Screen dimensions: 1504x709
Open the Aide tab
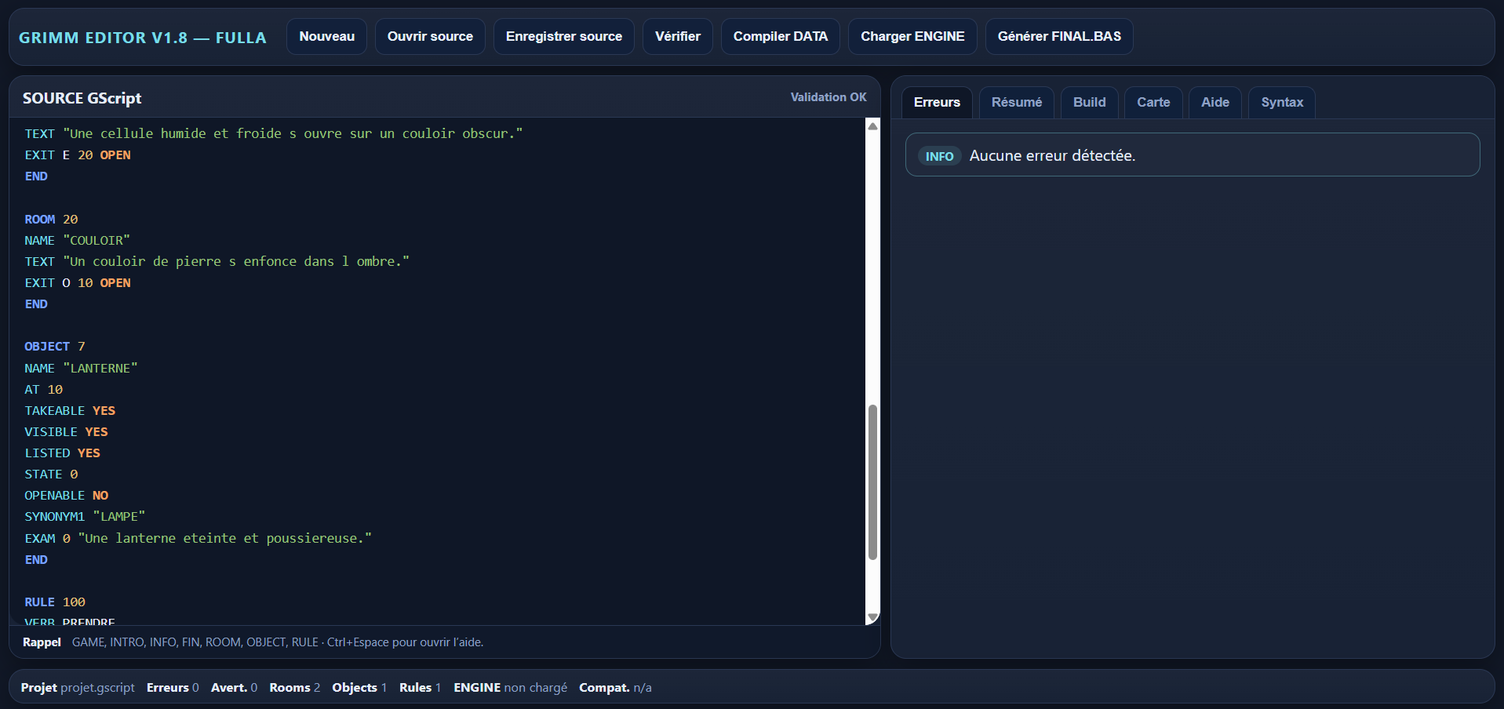1214,103
